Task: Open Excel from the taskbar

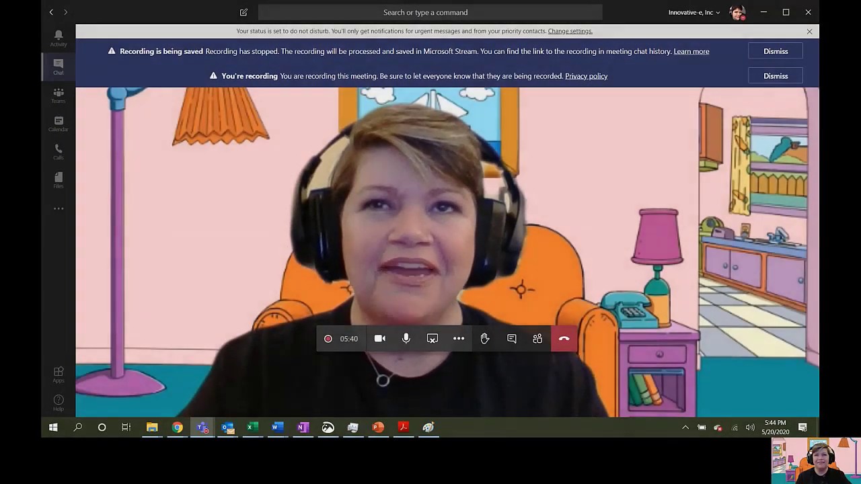Action: (x=252, y=427)
